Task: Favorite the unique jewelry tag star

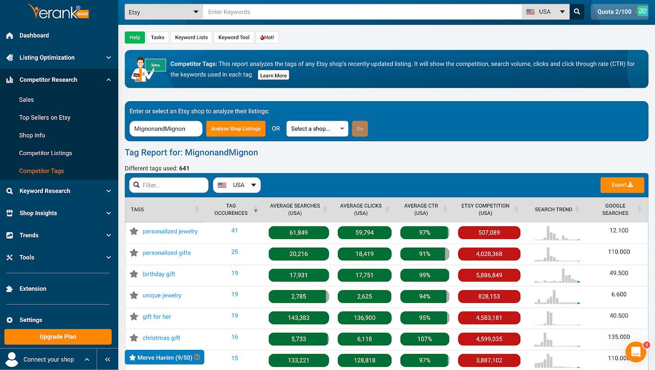Action: click(x=134, y=295)
